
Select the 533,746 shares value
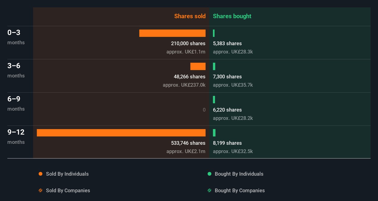click(x=188, y=143)
